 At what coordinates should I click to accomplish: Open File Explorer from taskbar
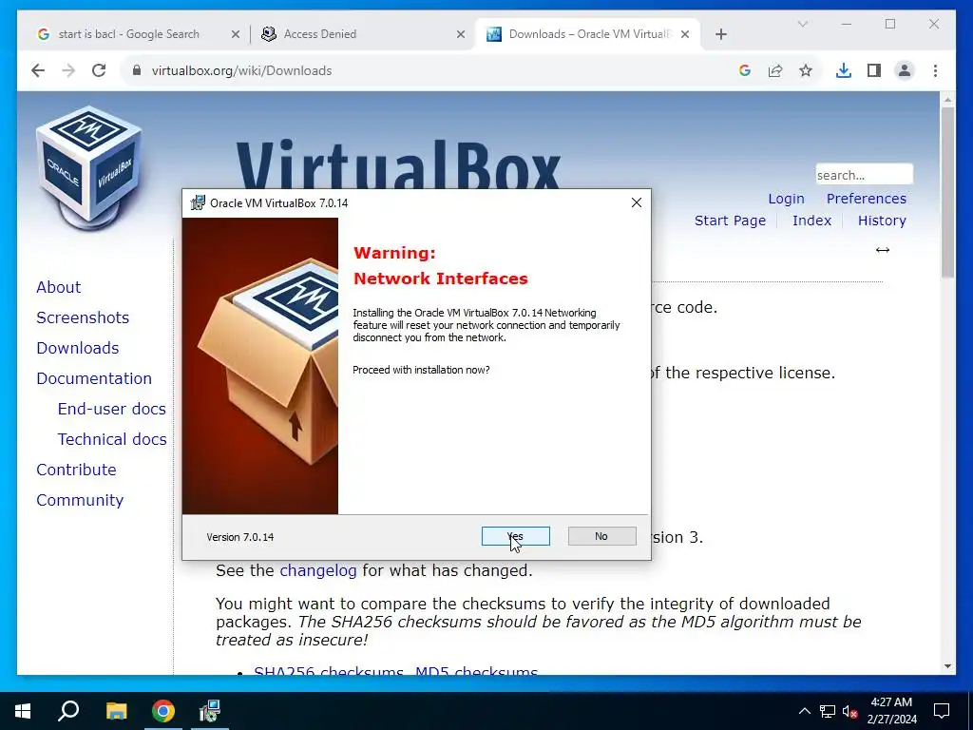pyautogui.click(x=116, y=711)
